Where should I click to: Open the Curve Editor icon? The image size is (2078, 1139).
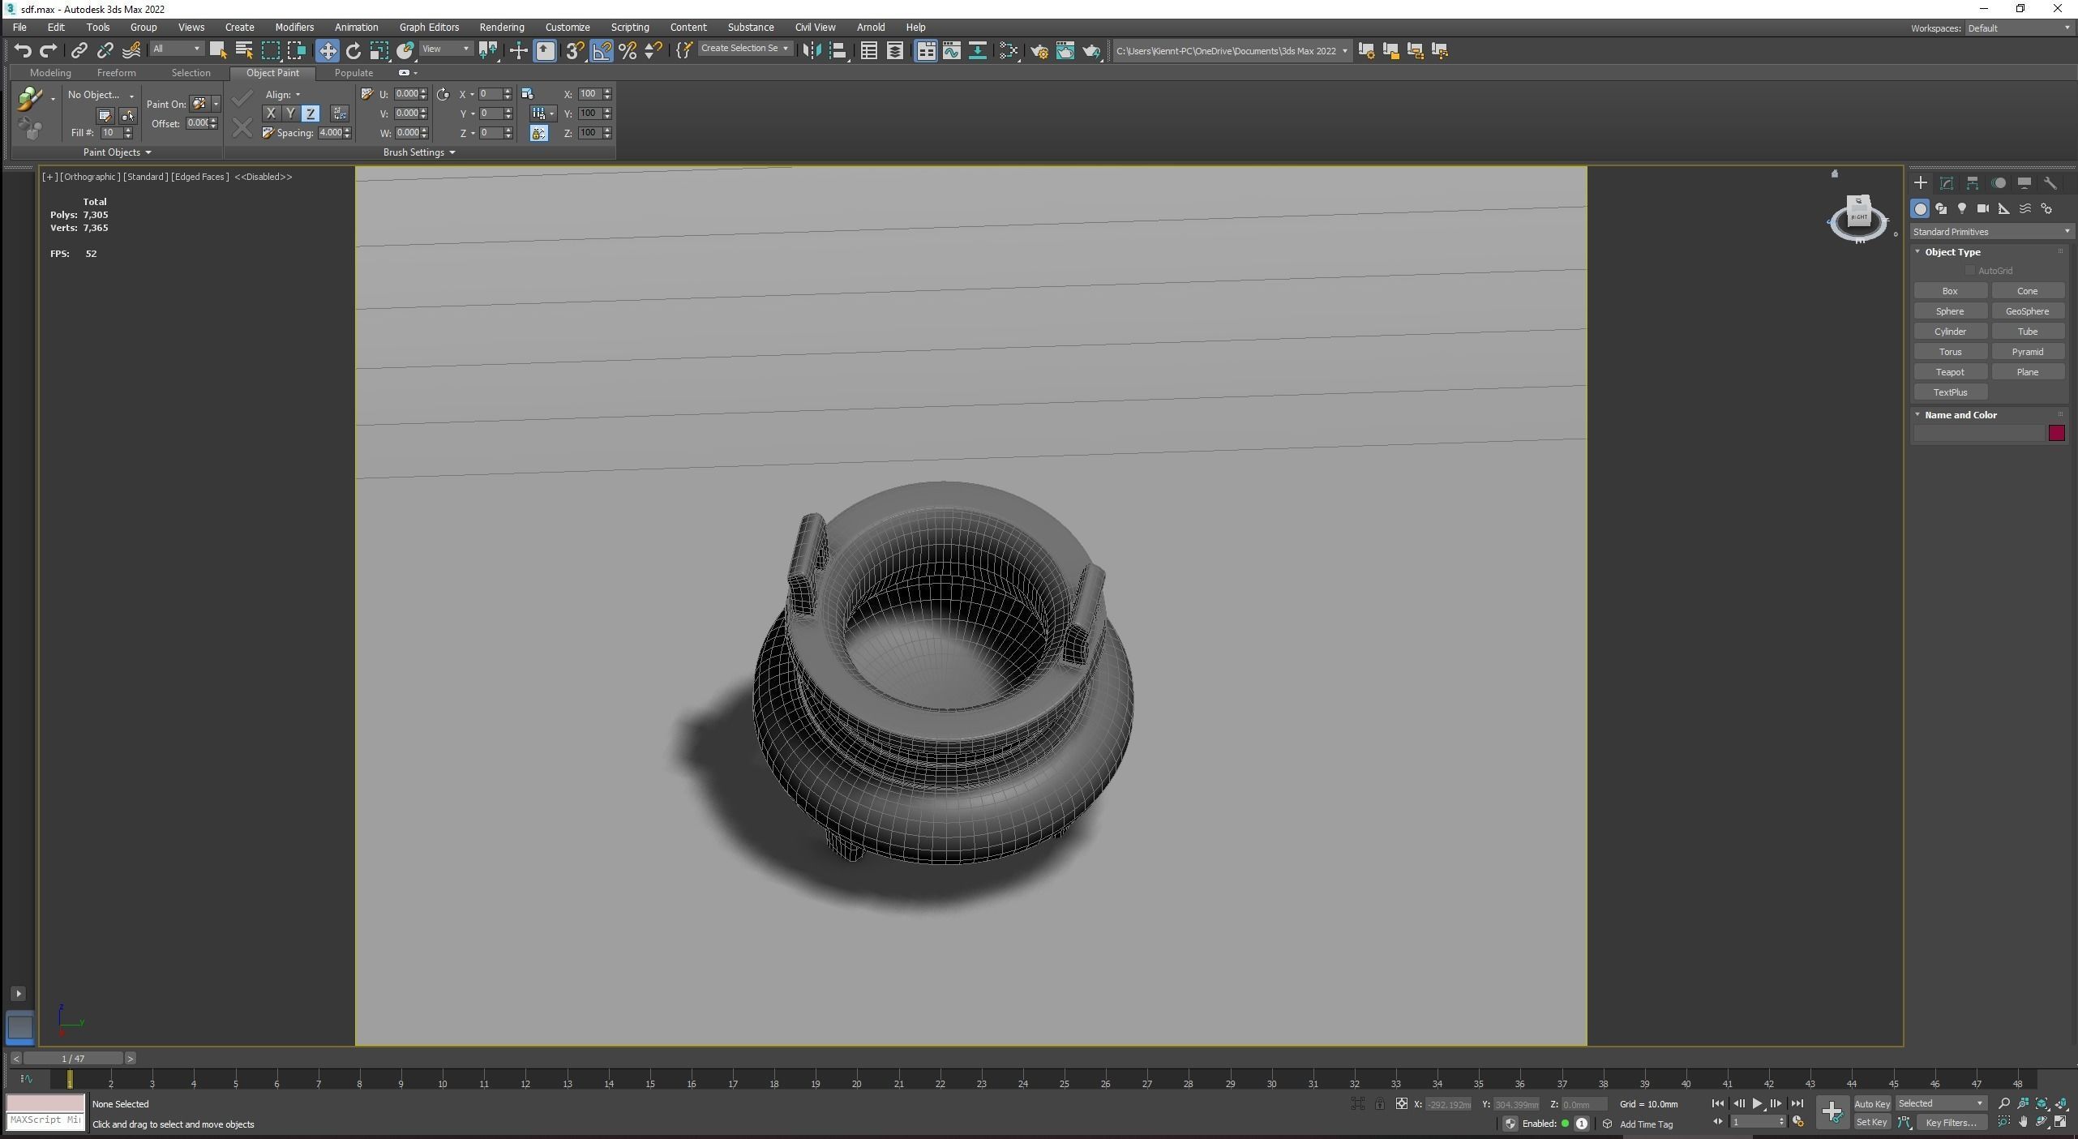click(x=952, y=51)
